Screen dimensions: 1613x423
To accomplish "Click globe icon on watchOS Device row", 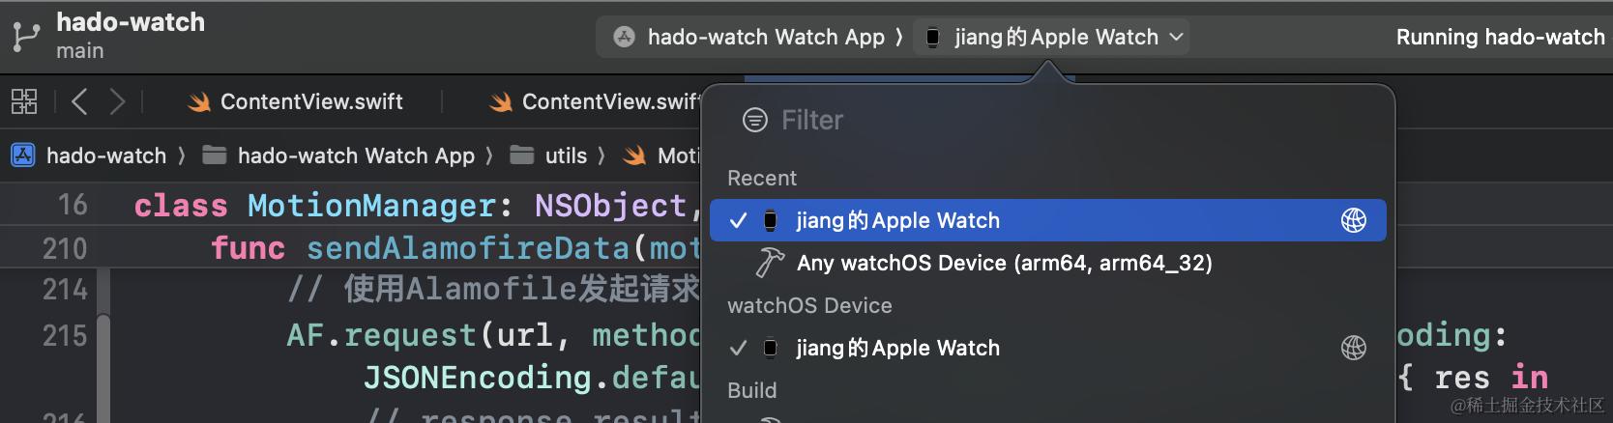I will 1354,348.
